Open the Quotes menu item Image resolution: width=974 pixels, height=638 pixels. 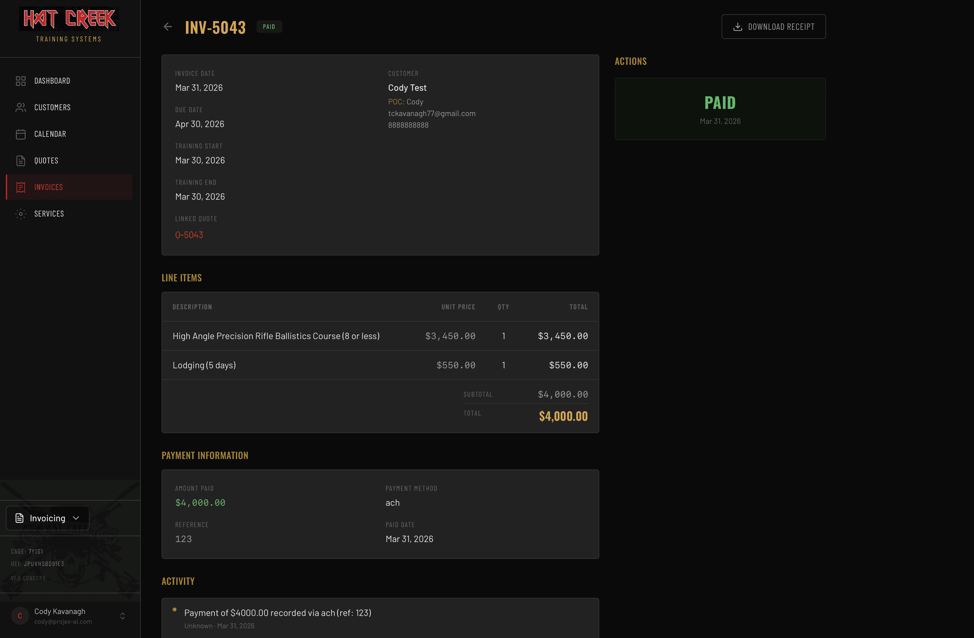point(69,161)
